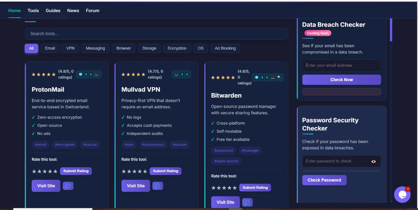Click the notification badge on chat bubble

(x=408, y=189)
